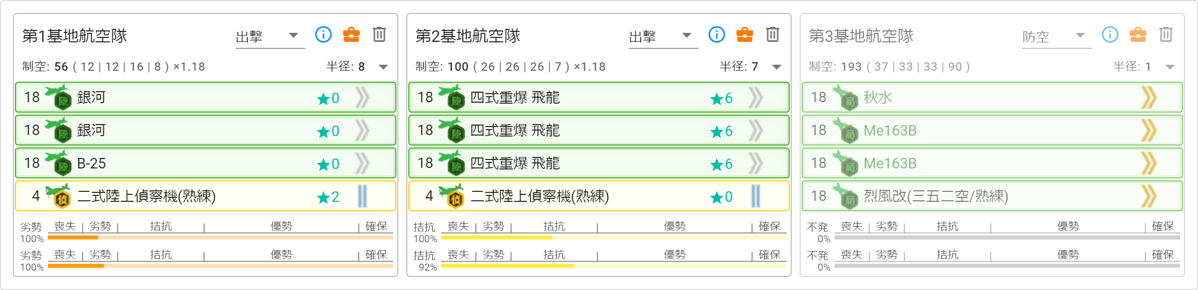The image size is (1198, 290).
Task: Expand the 半径 7 dropdown arrow
Action: coord(777,67)
